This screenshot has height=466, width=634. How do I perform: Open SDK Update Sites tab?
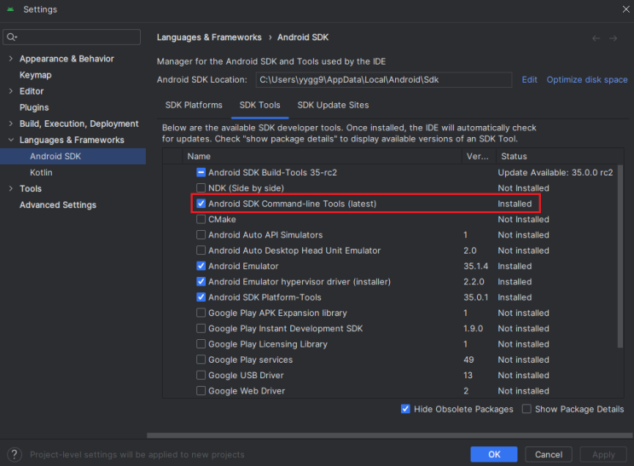click(333, 105)
